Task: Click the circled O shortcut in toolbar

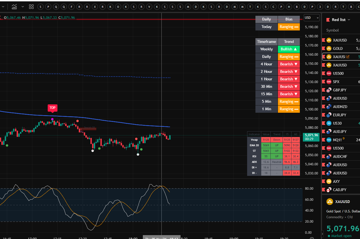Action: 118,7
